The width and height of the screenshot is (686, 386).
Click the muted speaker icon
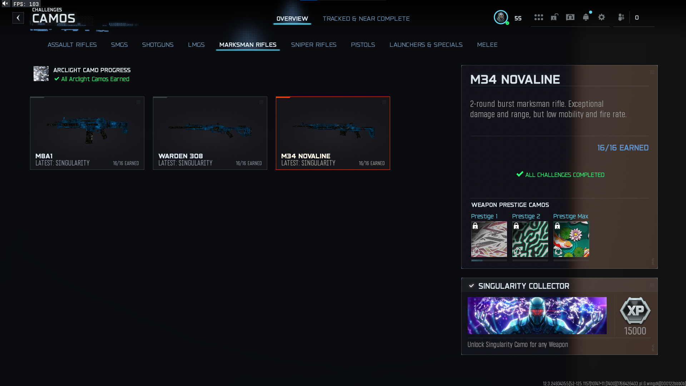click(5, 4)
